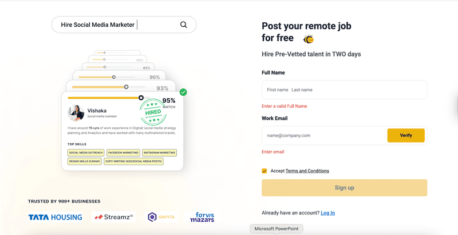Click the Tata Housing logo

pos(55,217)
